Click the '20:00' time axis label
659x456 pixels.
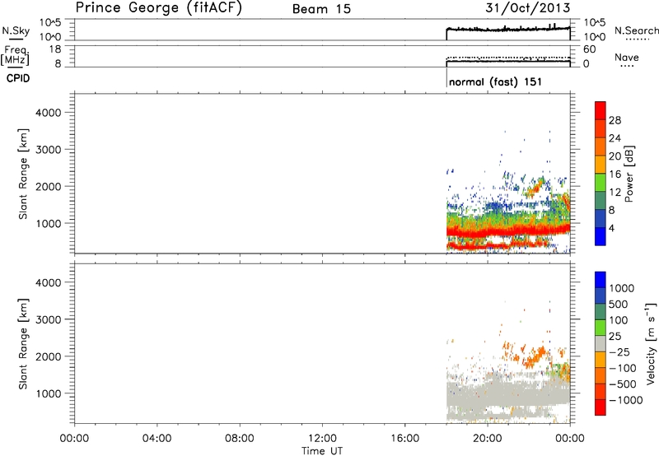(x=488, y=439)
